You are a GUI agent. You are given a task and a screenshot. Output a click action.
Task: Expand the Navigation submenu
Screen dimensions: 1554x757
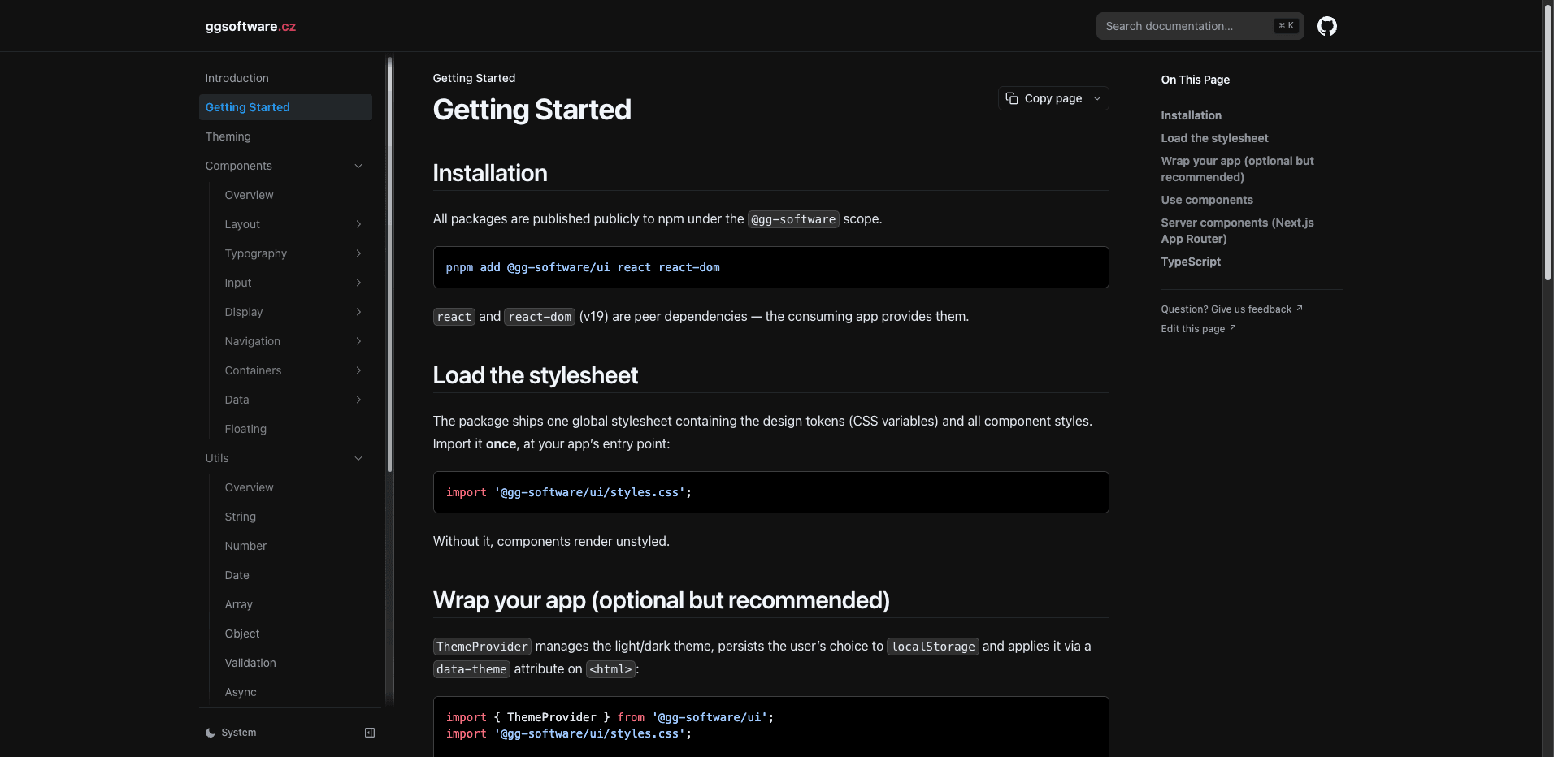(x=358, y=341)
